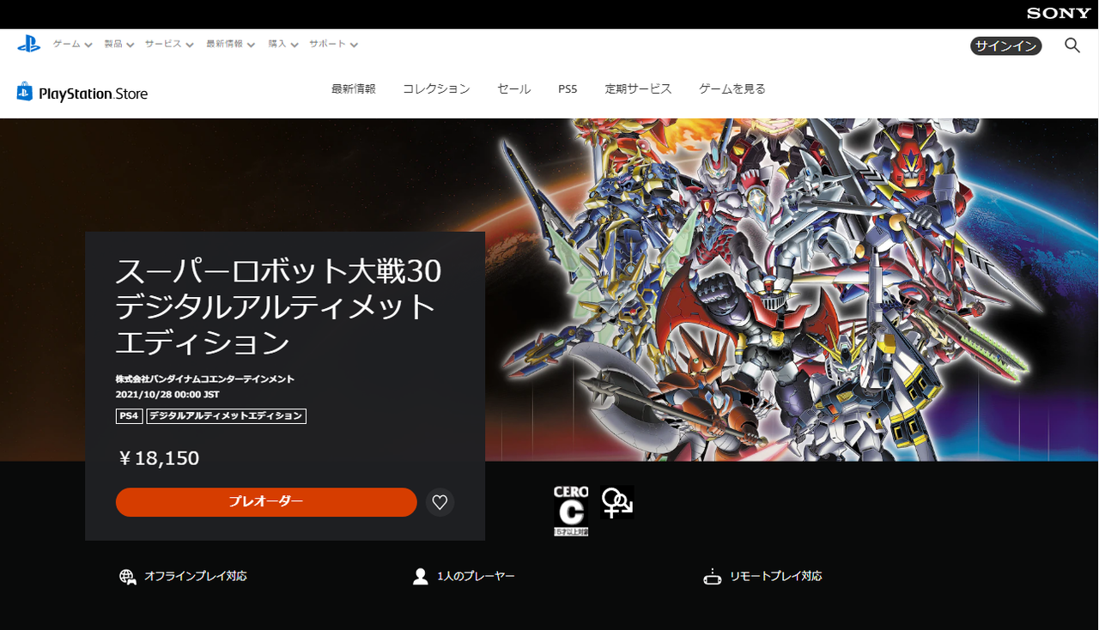
Task: Add game to wishlist with heart icon
Action: point(440,502)
